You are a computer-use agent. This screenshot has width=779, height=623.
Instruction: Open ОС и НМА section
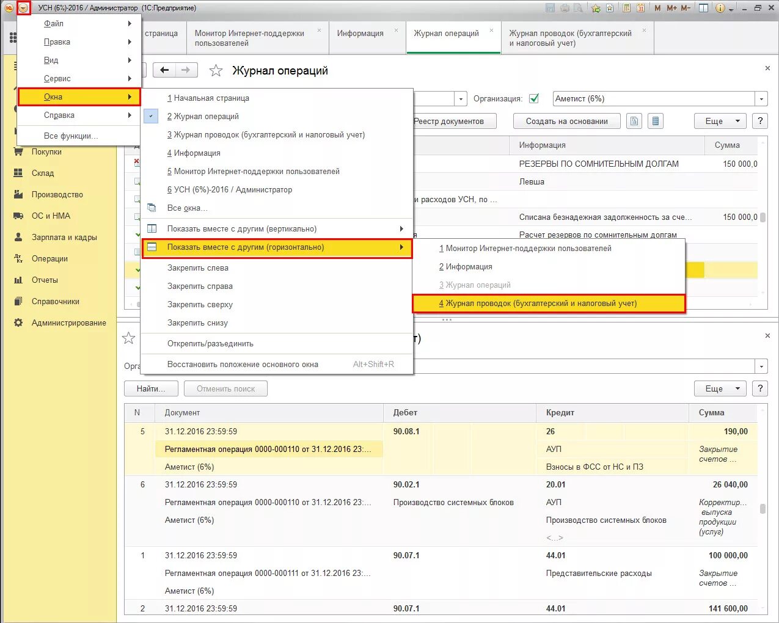(x=51, y=216)
